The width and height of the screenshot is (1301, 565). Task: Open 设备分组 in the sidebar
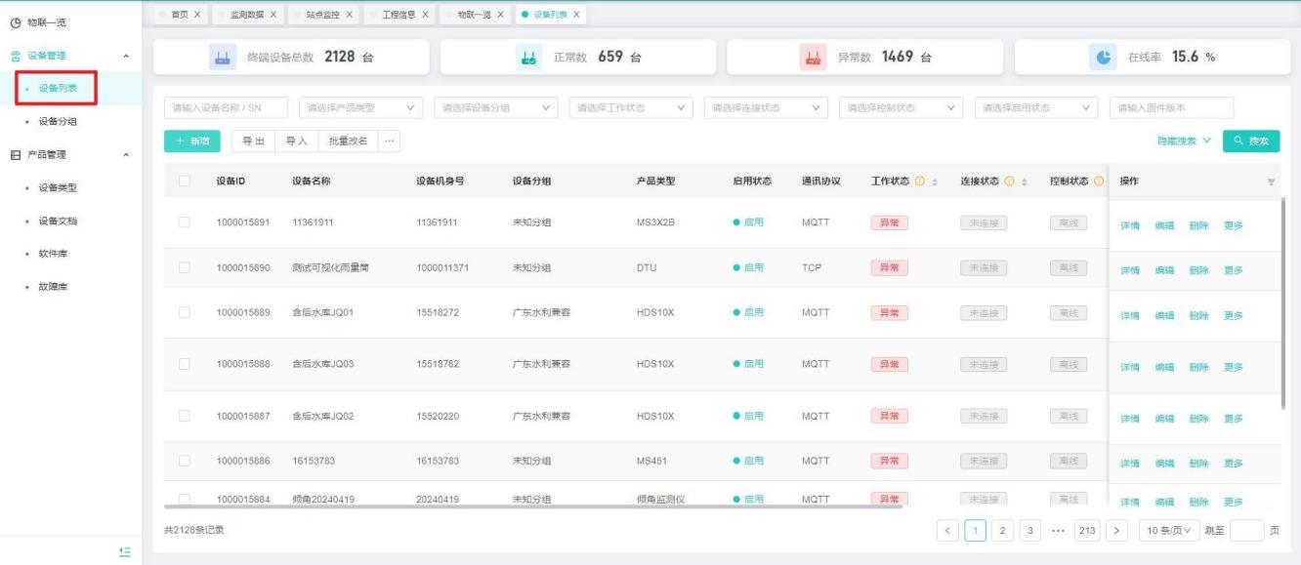(x=58, y=122)
